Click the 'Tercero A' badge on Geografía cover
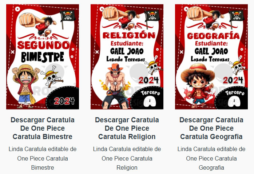The height and width of the screenshot is (174, 254). 233,99
